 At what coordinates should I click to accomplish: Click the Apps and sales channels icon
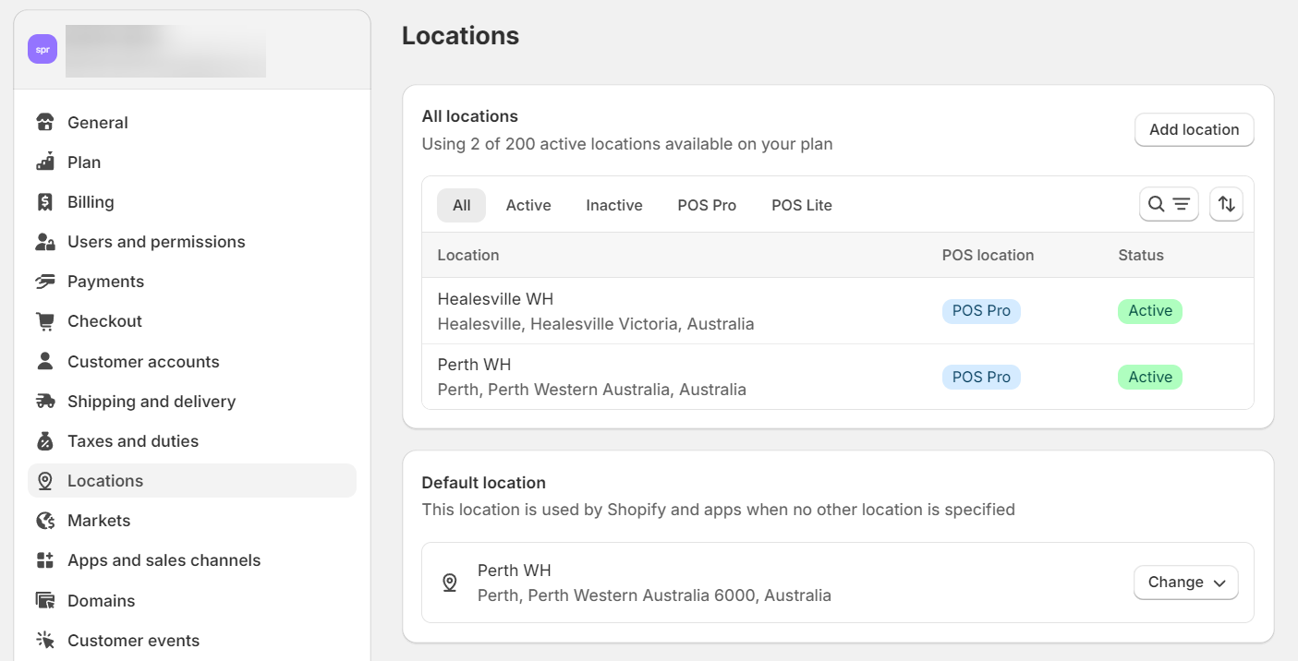[45, 560]
